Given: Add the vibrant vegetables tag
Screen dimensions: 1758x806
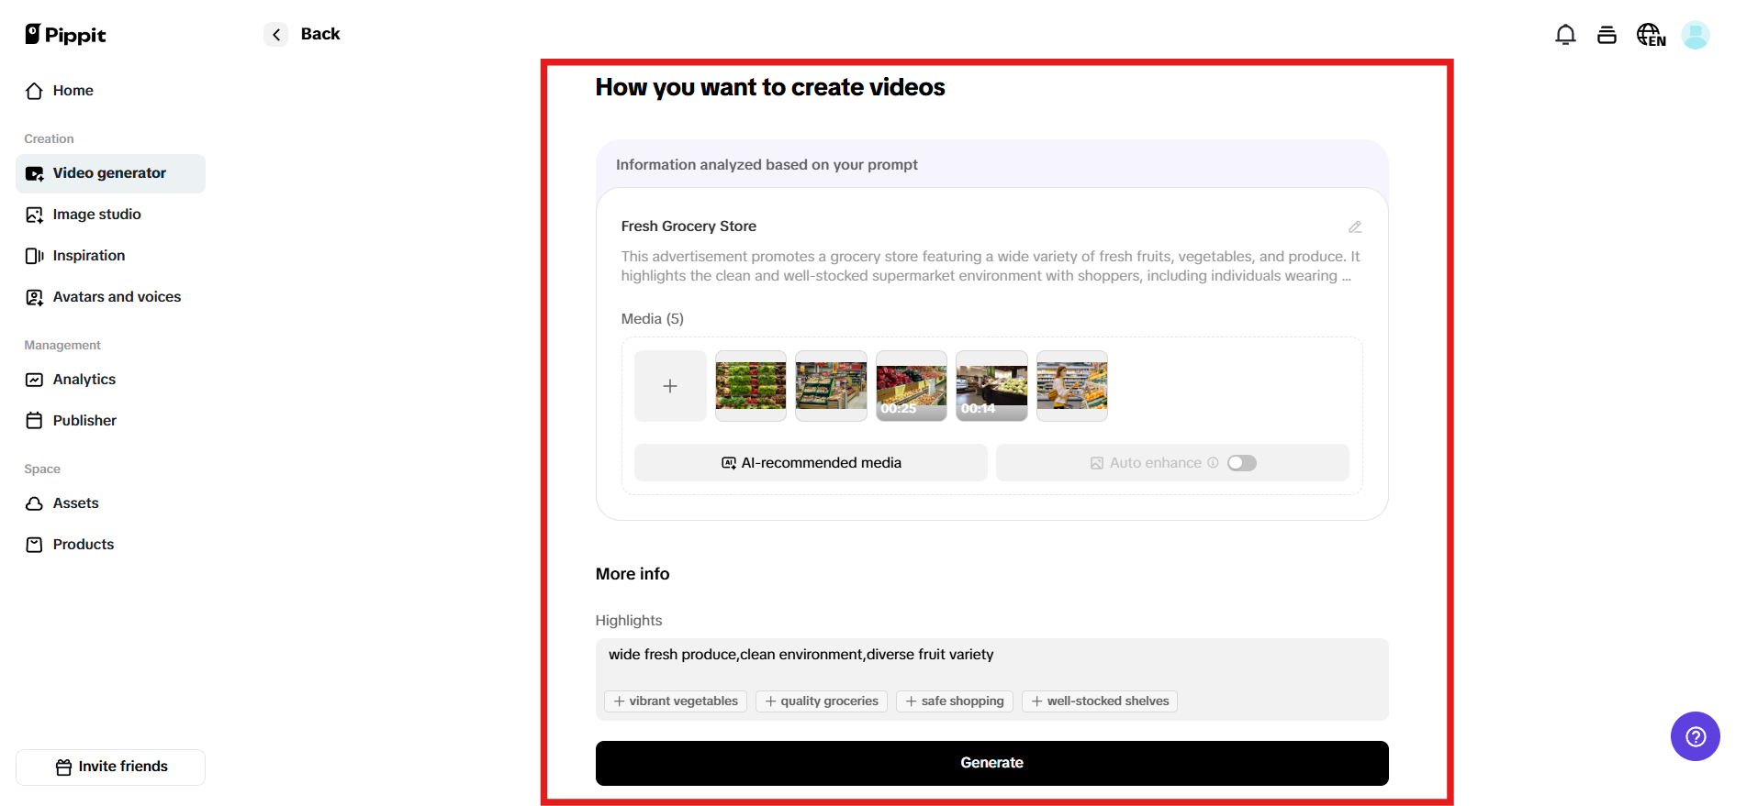Looking at the screenshot, I should pos(676,701).
